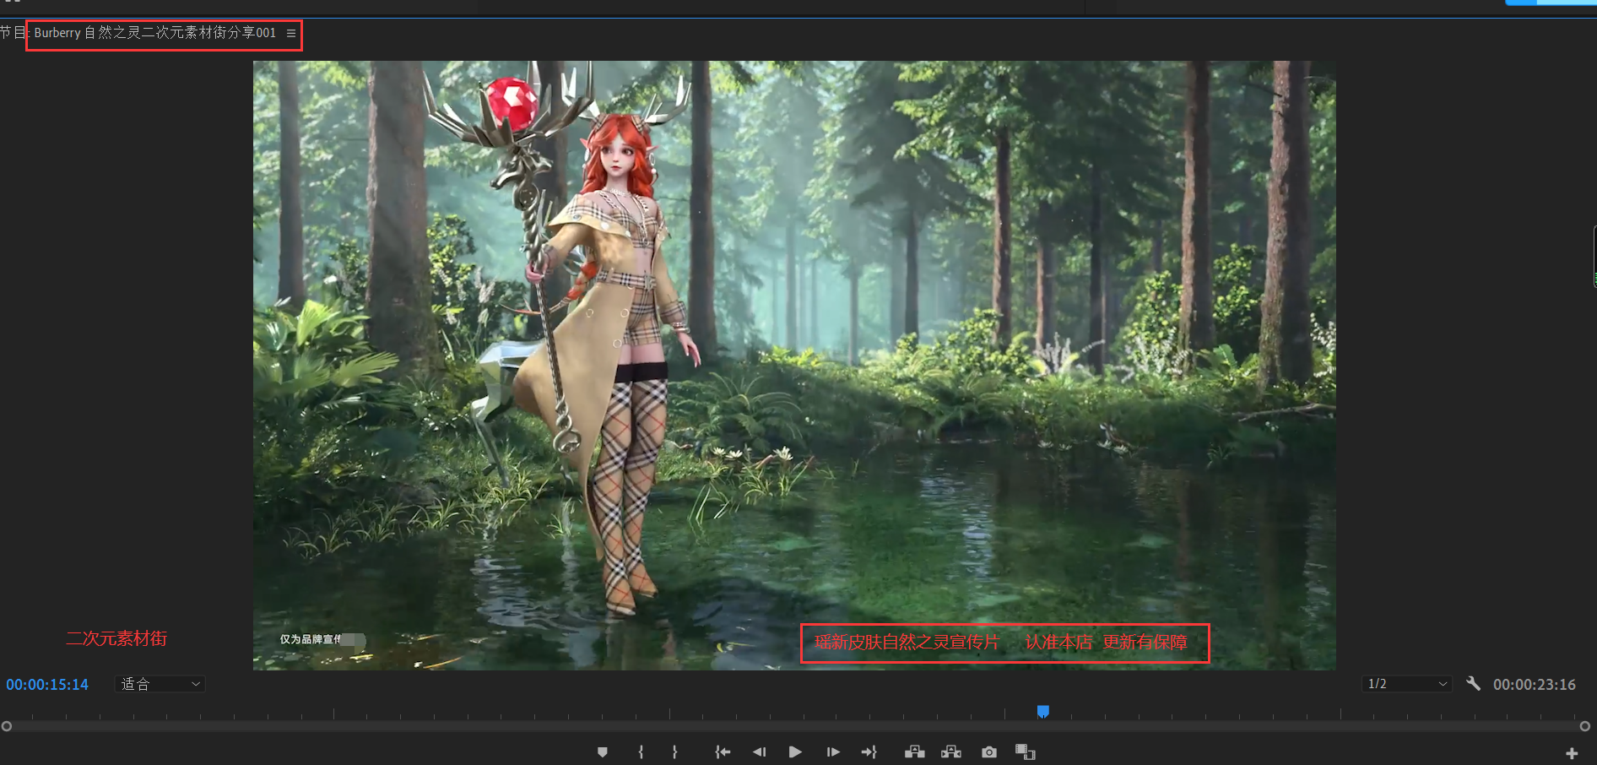Go to In point
The height and width of the screenshot is (765, 1597).
723,752
